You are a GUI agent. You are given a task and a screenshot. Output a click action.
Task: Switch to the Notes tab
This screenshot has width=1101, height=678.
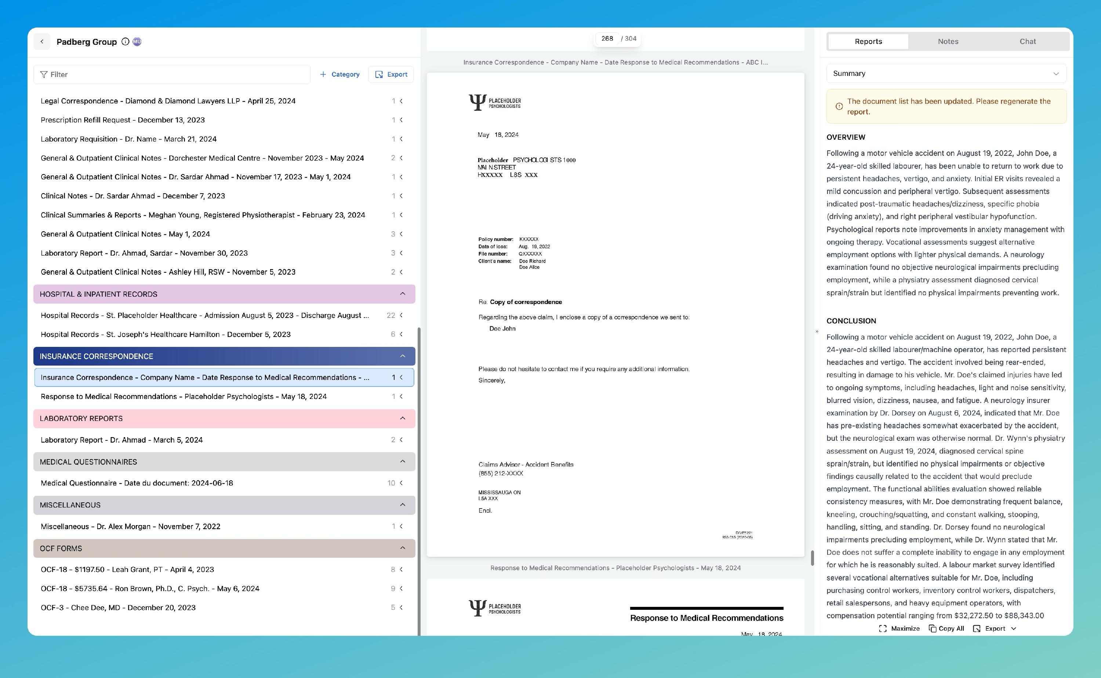(948, 41)
